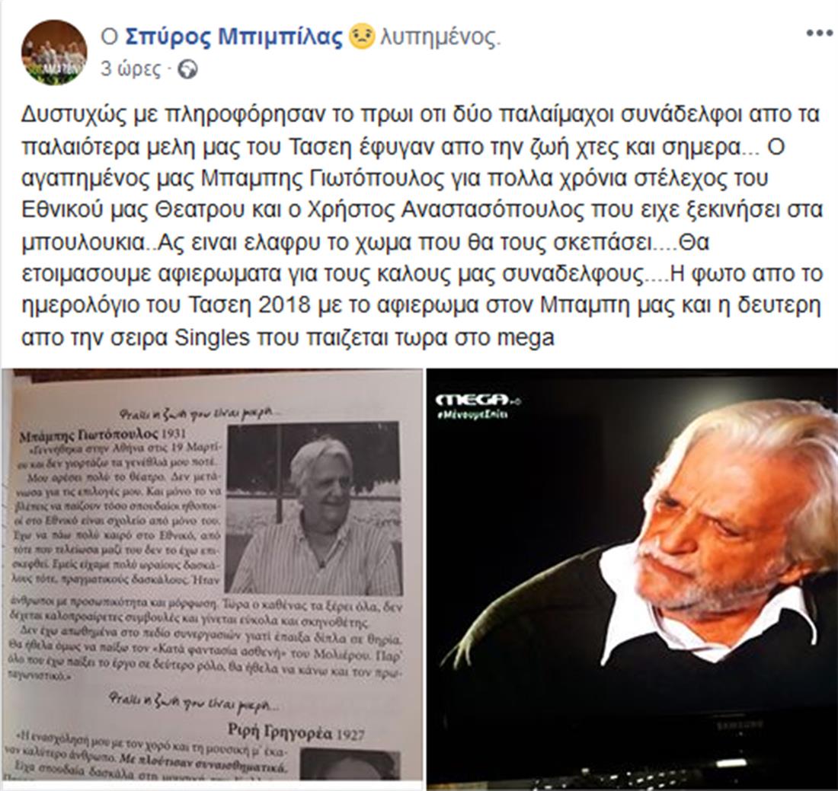Click the sad face feeling emoji
The width and height of the screenshot is (838, 791).
coord(362,37)
